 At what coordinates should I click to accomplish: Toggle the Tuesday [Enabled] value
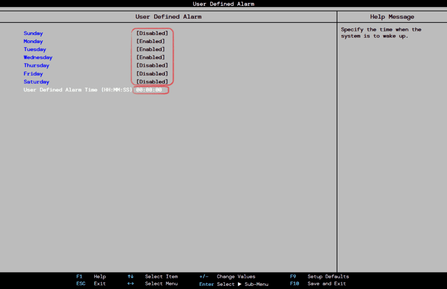point(151,49)
